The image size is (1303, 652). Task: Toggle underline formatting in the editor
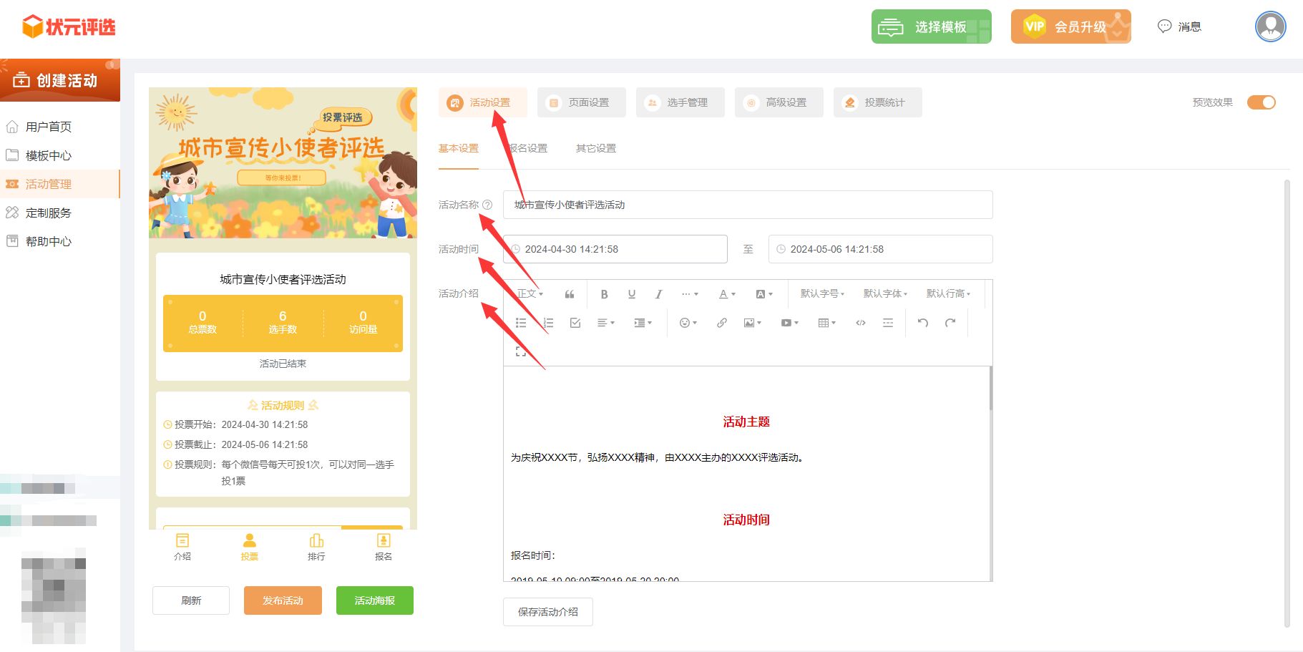point(631,294)
